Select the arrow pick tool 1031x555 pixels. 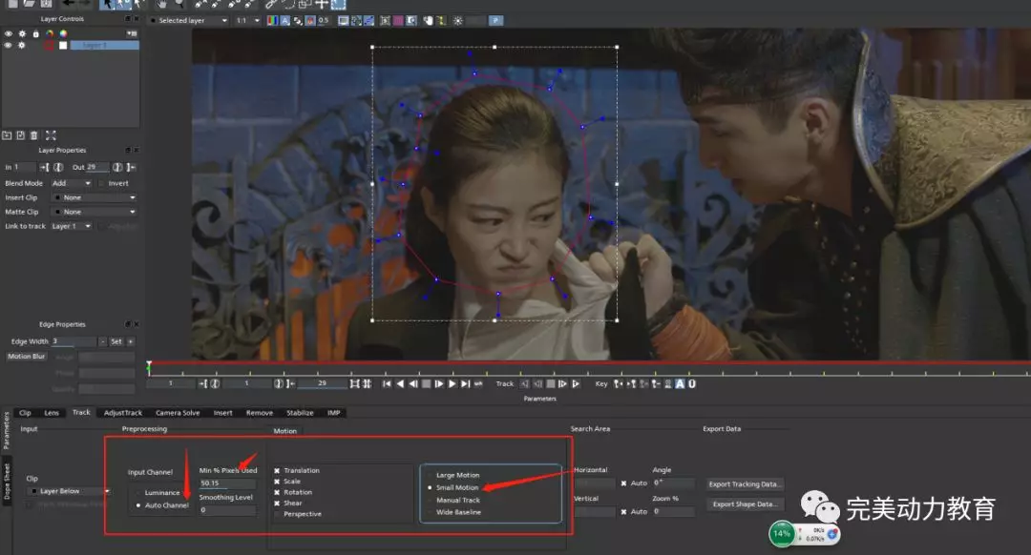click(107, 4)
